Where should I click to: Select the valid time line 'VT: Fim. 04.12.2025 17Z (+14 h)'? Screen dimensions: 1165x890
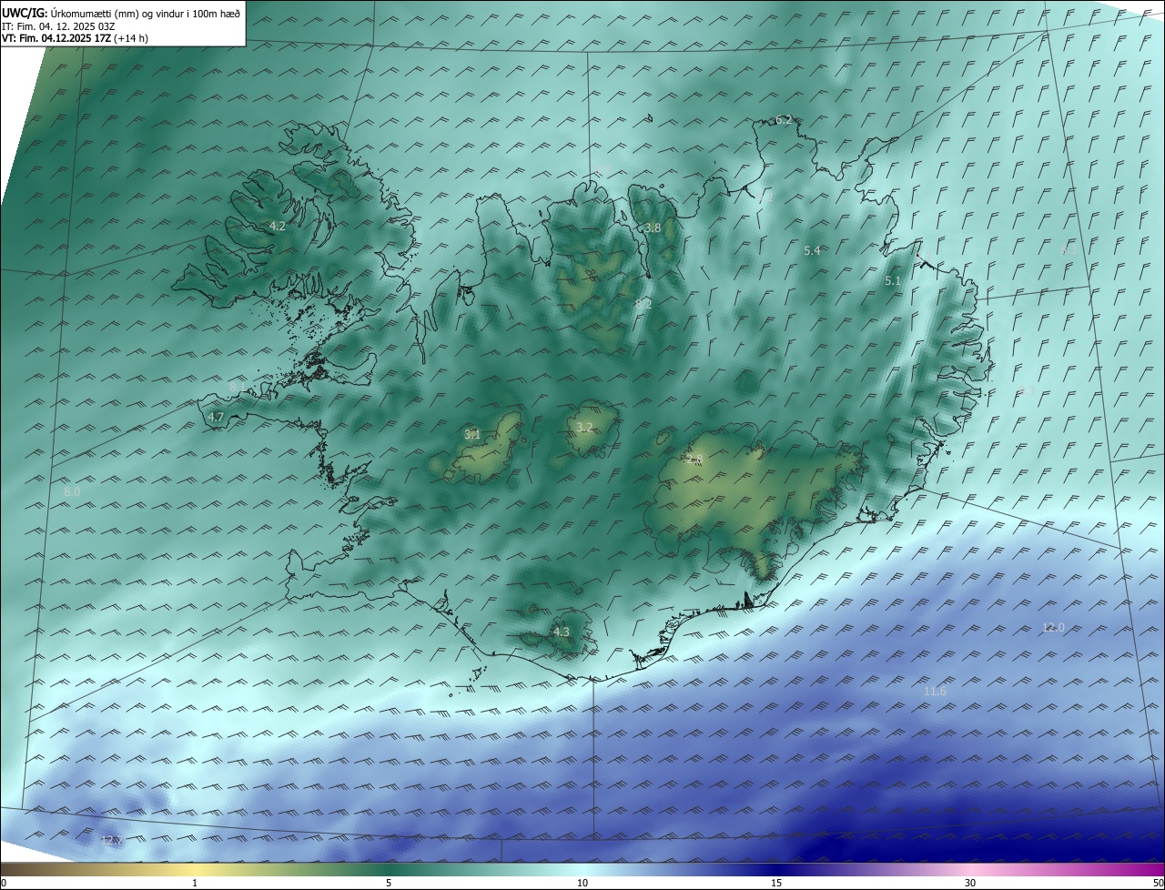coord(75,38)
